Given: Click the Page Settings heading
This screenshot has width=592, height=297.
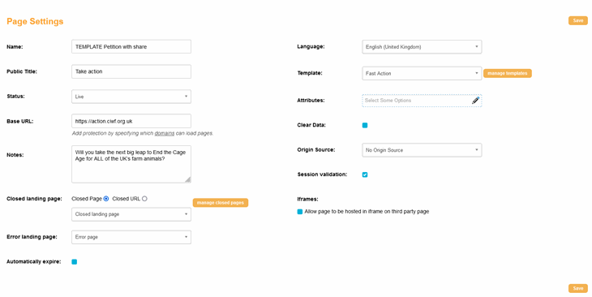Looking at the screenshot, I should tap(35, 22).
